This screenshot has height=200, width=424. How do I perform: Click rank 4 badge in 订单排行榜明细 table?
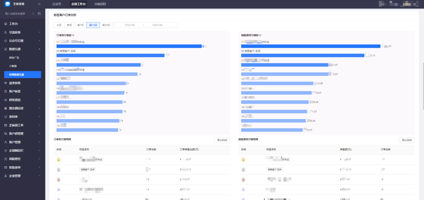click(58, 189)
